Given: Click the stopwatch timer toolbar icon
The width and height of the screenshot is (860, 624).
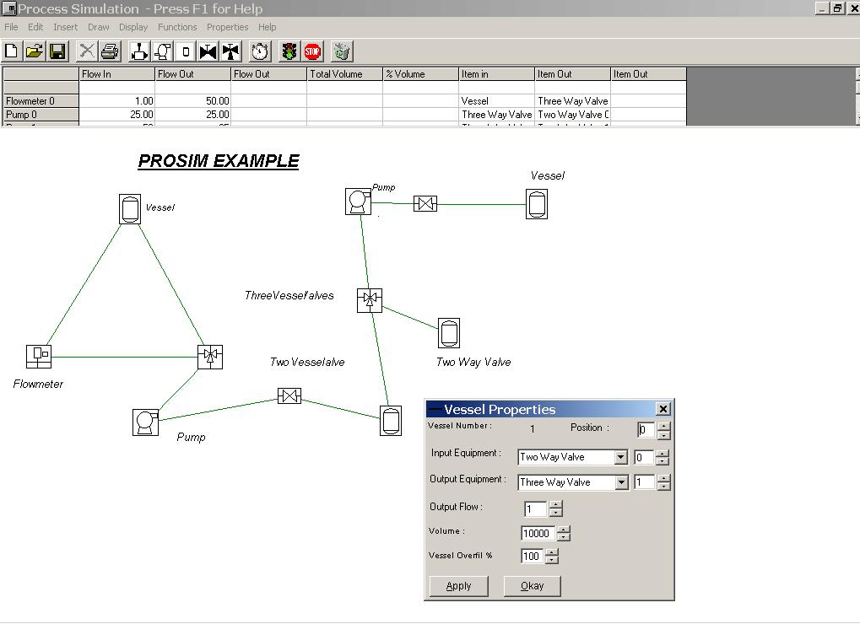Looking at the screenshot, I should [x=260, y=51].
